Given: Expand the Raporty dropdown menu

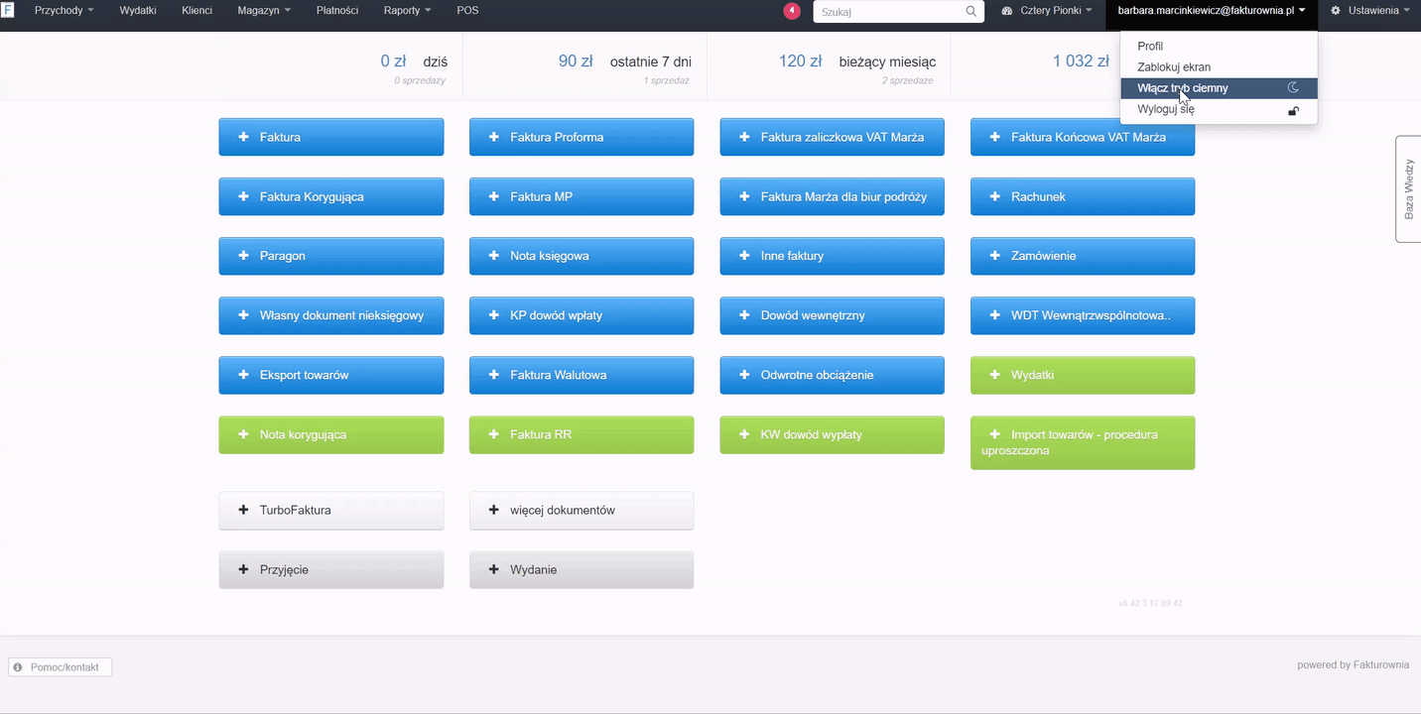Looking at the screenshot, I should click(x=407, y=11).
